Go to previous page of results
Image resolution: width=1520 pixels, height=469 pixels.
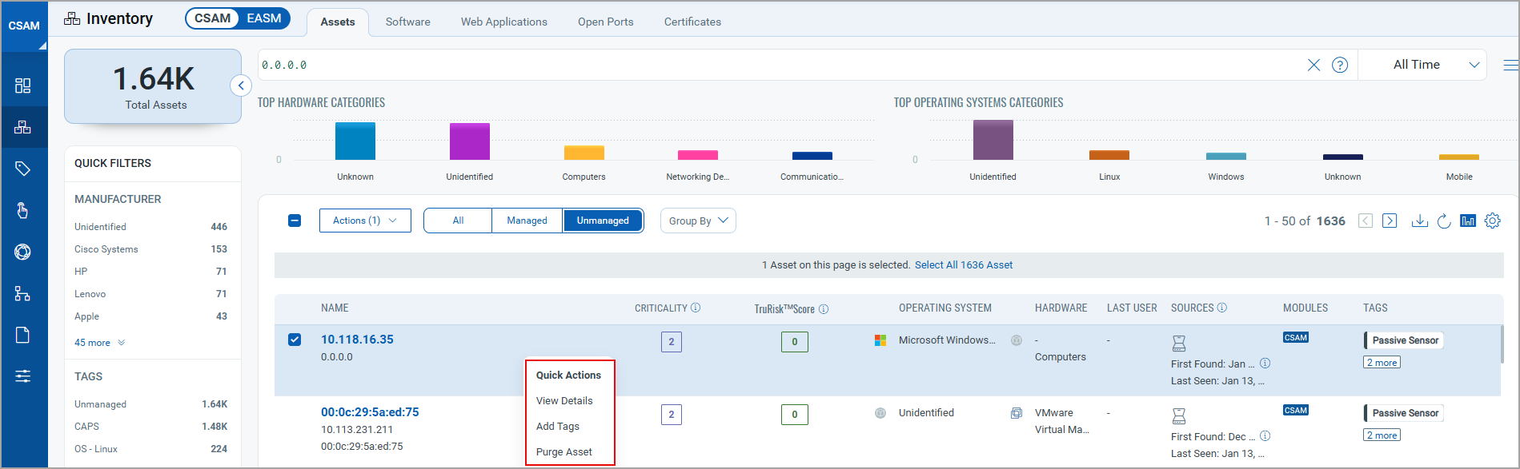[1366, 221]
